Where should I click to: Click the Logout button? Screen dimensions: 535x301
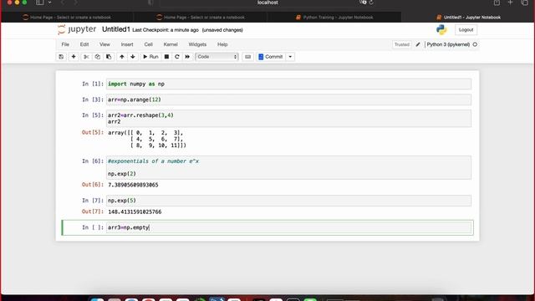click(x=466, y=30)
